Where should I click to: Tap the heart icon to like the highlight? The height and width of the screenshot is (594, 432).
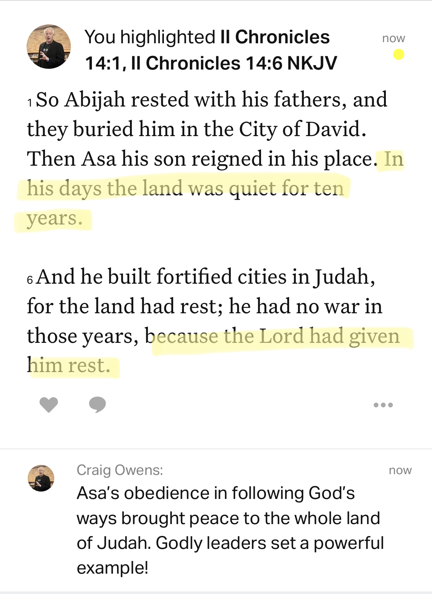(49, 405)
